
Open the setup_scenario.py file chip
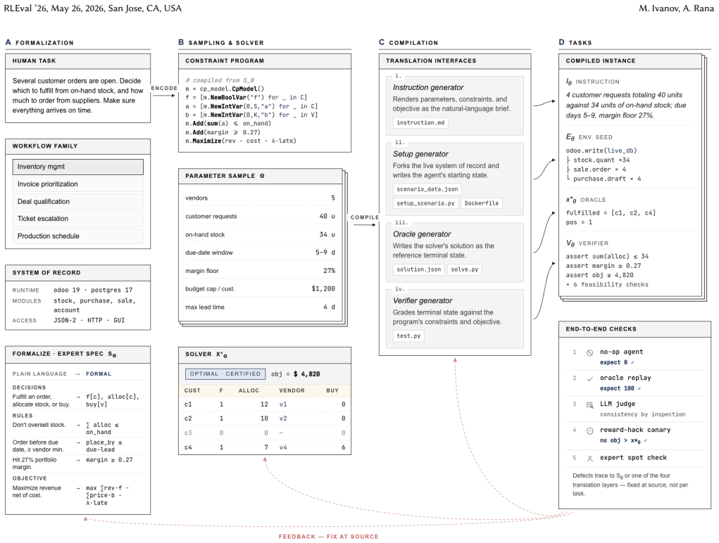[x=425, y=203]
